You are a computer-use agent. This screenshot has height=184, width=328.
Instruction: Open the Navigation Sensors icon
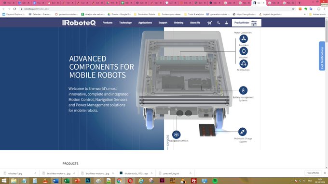[x=177, y=135]
